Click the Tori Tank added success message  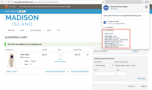pyautogui.click(x=25, y=44)
